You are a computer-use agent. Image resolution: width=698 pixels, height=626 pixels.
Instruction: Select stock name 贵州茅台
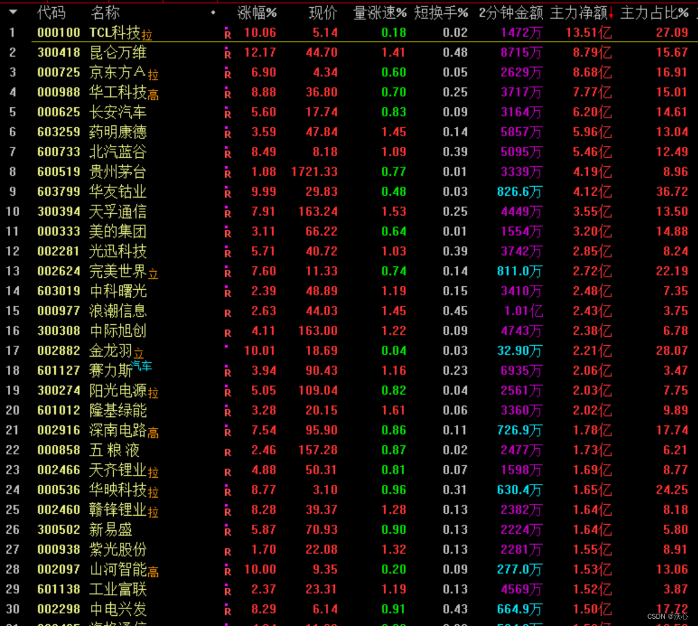(118, 172)
